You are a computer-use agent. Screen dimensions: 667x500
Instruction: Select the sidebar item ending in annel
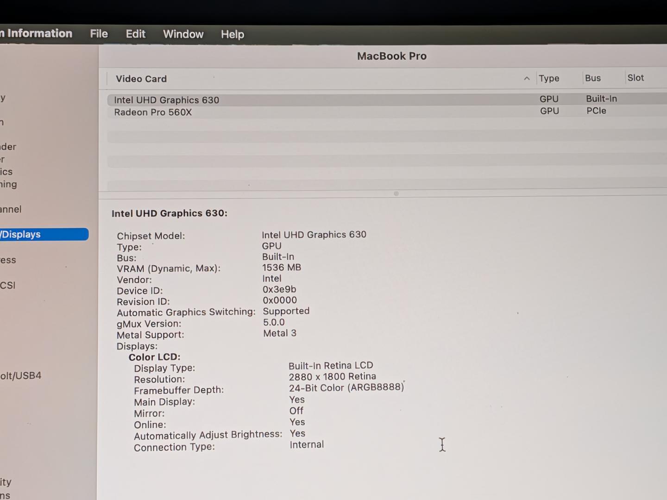(11, 209)
